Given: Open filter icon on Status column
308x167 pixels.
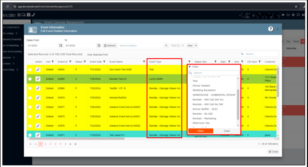Looking at the screenshot, I should point(85,62).
